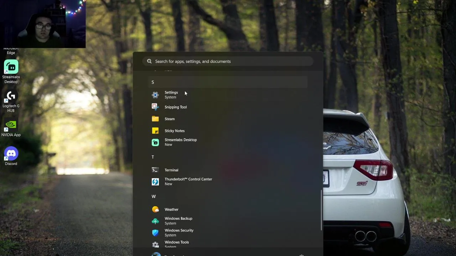Click the search magnifier icon
456x256 pixels.
(149, 61)
